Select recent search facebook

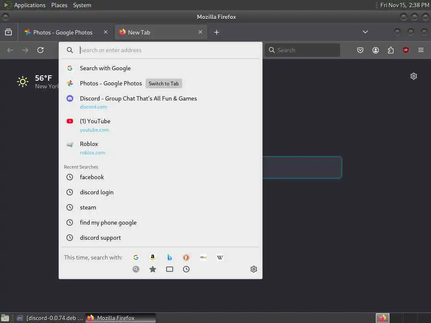160,177
